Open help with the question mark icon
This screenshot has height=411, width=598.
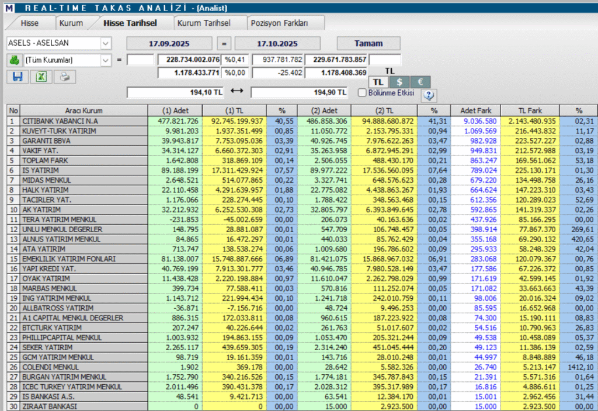pos(429,95)
